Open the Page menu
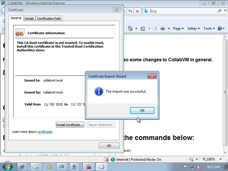This screenshot has width=228, height=171. click(x=178, y=28)
